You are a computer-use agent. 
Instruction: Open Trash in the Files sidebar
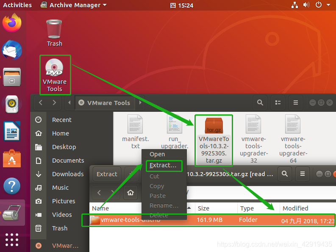[x=60, y=228]
